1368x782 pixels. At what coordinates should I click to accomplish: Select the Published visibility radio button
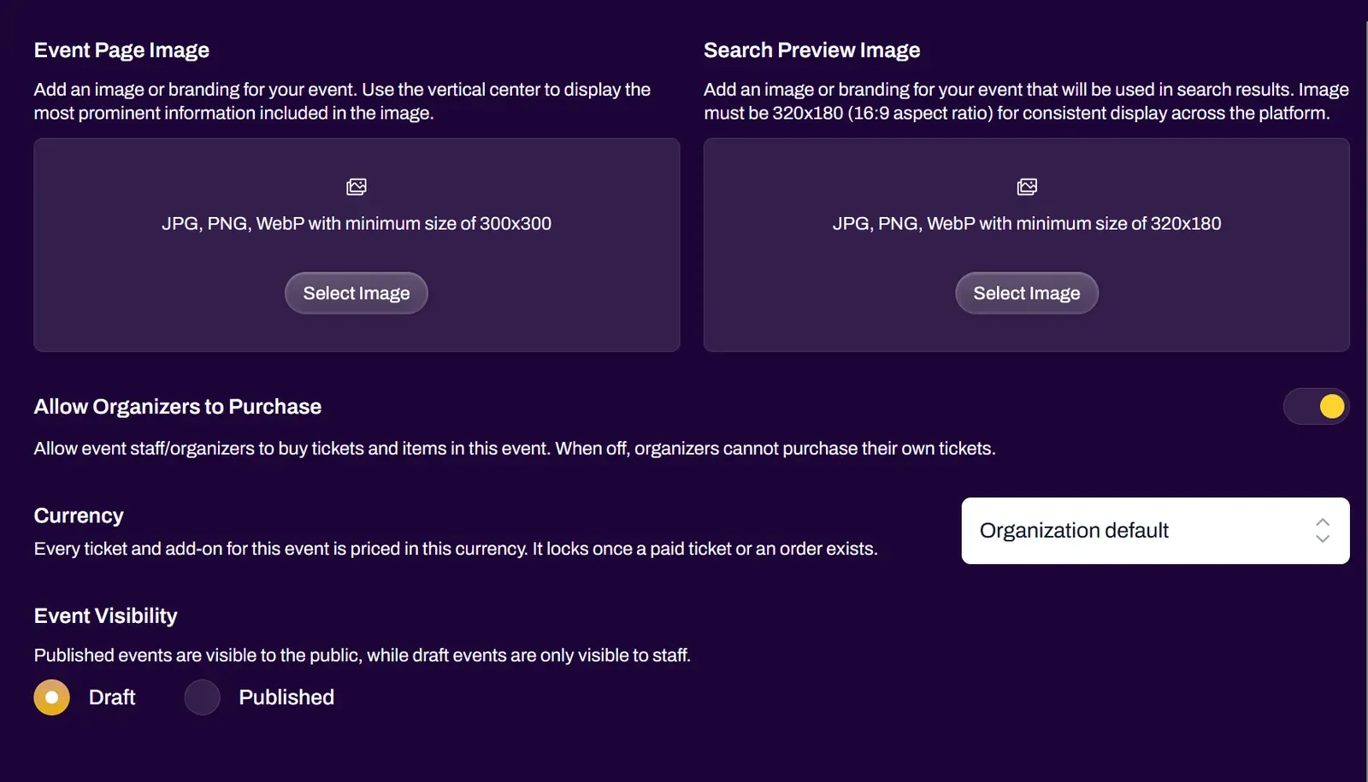click(x=203, y=697)
